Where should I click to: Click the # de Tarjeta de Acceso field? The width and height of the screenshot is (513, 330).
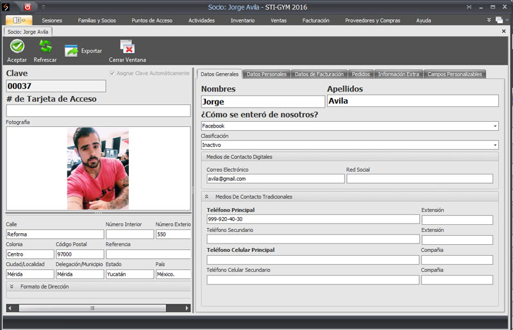[98, 111]
